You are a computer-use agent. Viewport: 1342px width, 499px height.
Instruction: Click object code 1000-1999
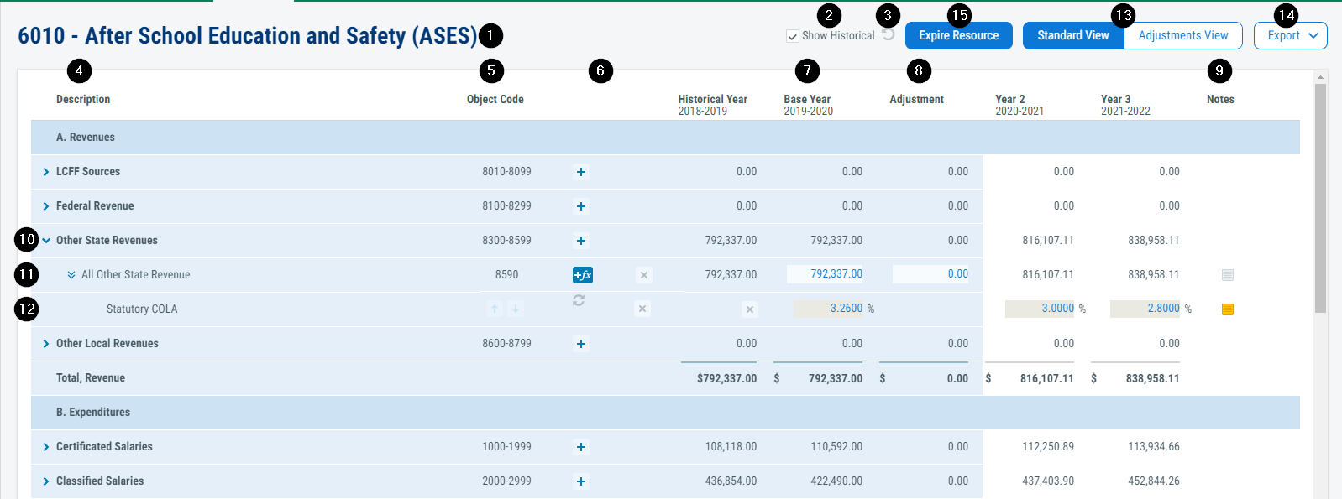click(x=506, y=447)
